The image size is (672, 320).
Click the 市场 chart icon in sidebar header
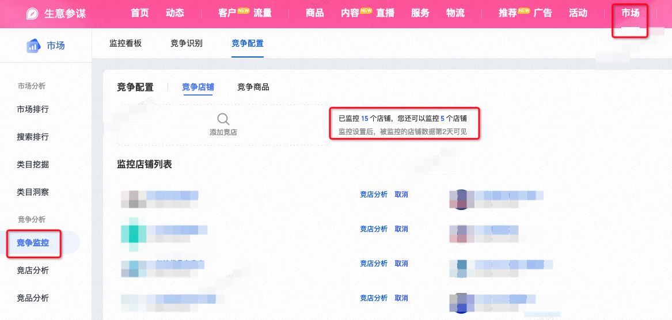pos(33,46)
